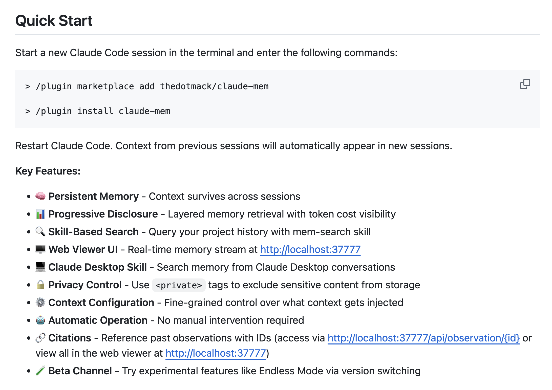Click the laptop emoji beside Claude Desktop Skill
The image size is (552, 390).
[40, 267]
